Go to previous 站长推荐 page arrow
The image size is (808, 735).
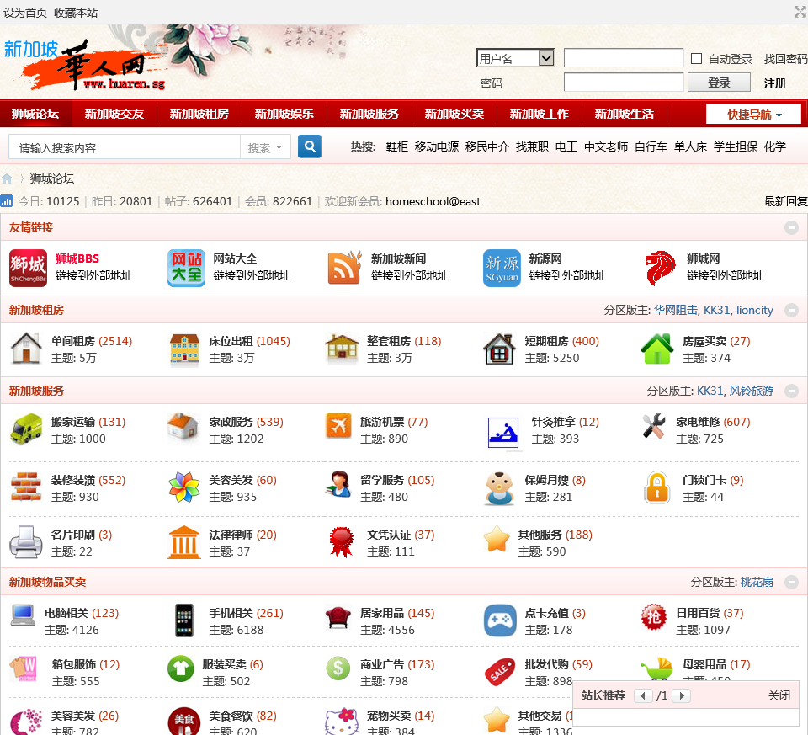click(643, 695)
